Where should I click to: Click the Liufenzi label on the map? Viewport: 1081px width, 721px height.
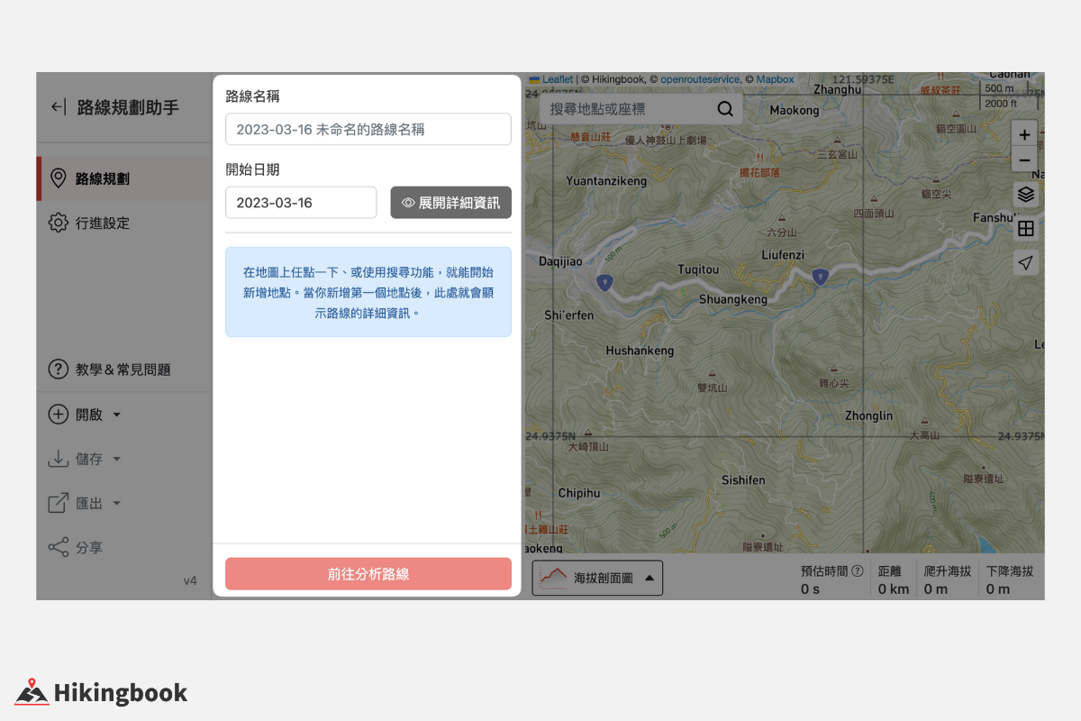(x=783, y=255)
